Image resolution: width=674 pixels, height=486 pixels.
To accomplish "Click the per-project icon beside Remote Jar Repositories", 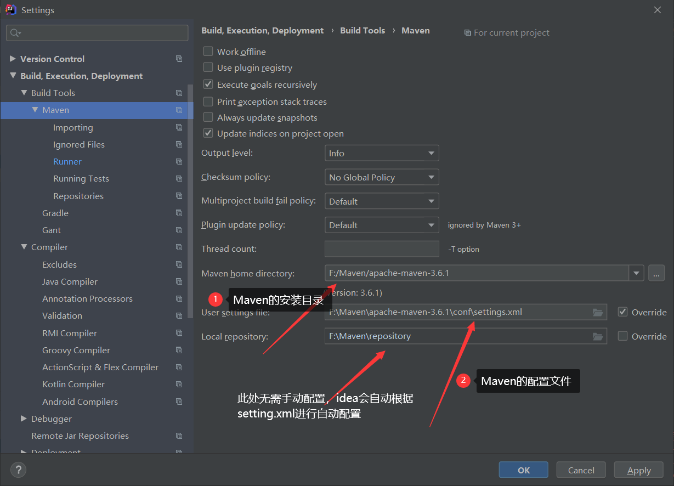I will coord(179,436).
